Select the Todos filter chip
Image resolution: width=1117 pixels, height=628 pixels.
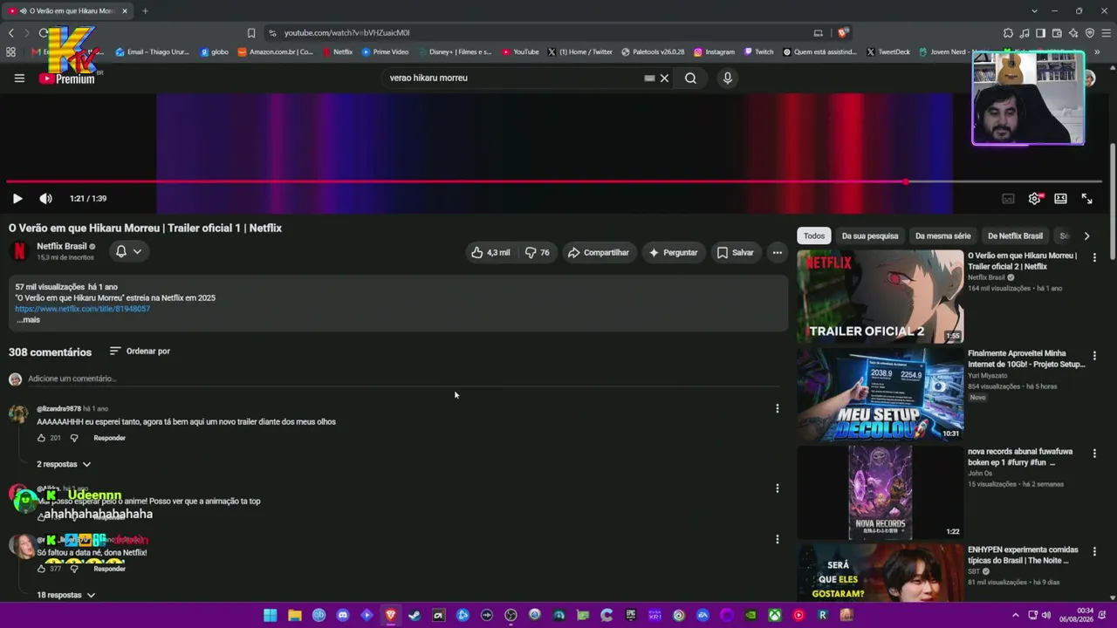coord(814,236)
